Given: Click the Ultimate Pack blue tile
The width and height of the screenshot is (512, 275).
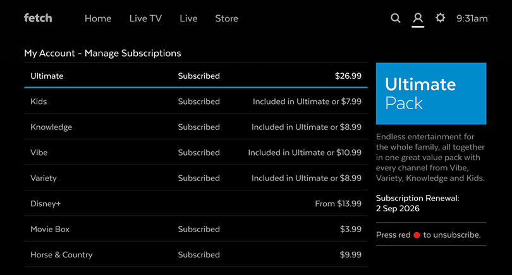Looking at the screenshot, I should tap(431, 93).
